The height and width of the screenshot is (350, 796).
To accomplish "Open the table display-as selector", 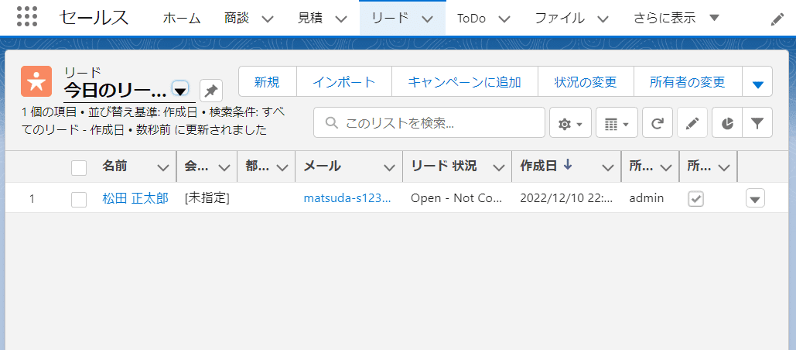I will (617, 122).
